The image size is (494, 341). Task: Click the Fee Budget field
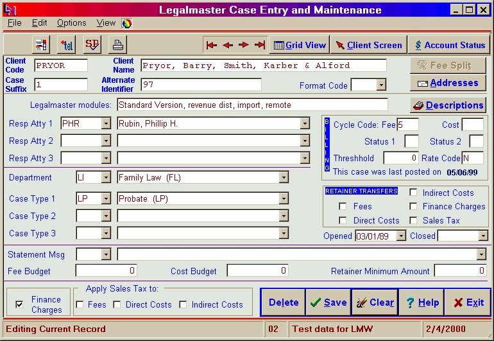pyautogui.click(x=106, y=270)
